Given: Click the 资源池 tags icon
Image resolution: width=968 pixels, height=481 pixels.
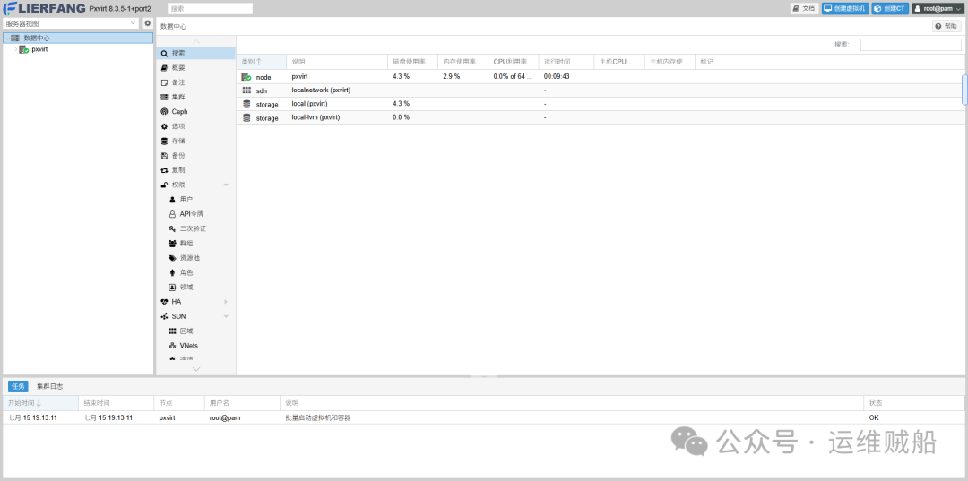Looking at the screenshot, I should click(x=172, y=258).
